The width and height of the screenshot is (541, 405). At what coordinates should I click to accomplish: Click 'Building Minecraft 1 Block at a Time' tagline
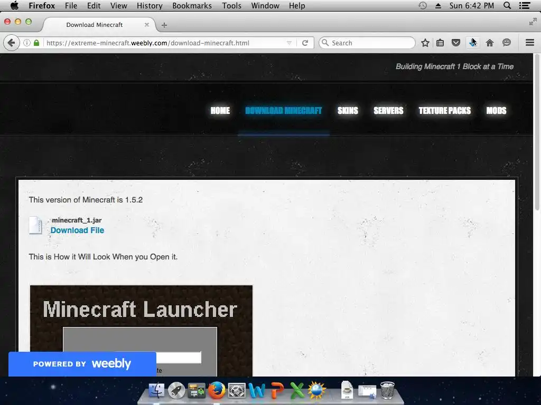(x=454, y=66)
